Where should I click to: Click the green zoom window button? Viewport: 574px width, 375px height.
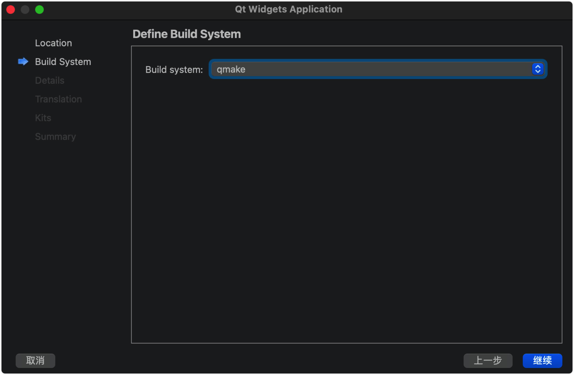click(x=39, y=10)
